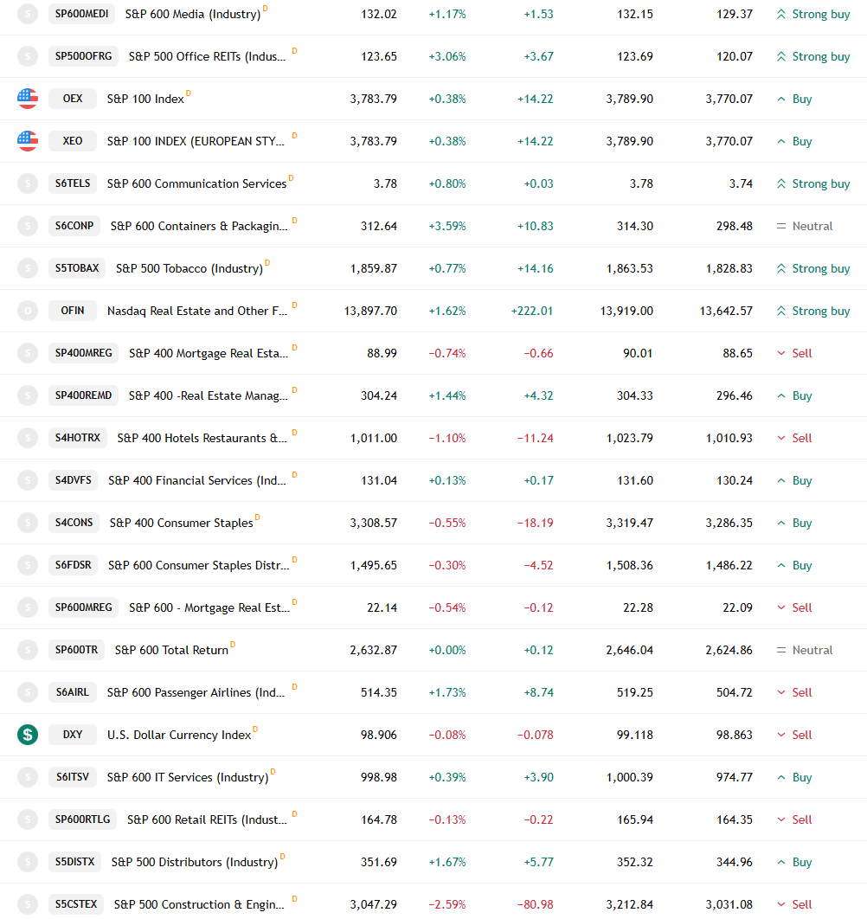Open S&P 600 IT Services (Industry) link
Image resolution: width=867 pixels, height=919 pixels.
pos(188,777)
